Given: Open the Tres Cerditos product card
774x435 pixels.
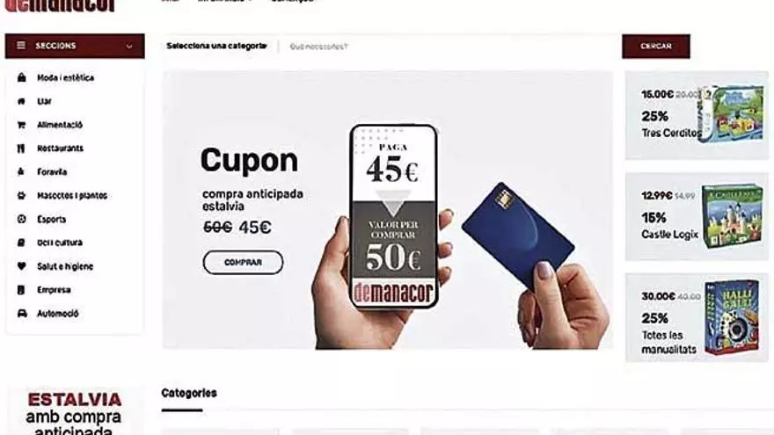Looking at the screenshot, I should [697, 115].
